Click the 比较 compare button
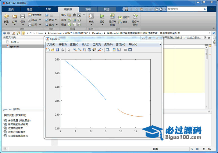This screenshot has width=218, height=153. (x=33, y=20)
